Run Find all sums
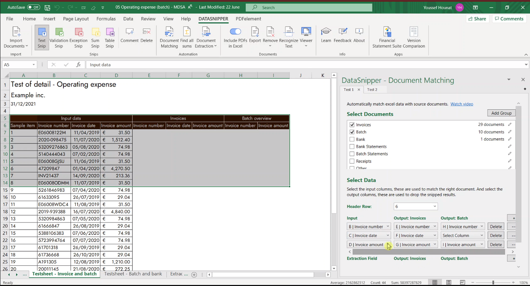 pos(186,38)
